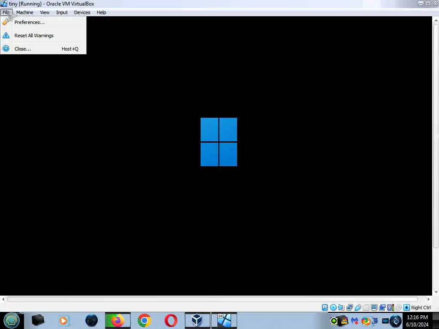Click the monitor tray icon

[x=385, y=321]
